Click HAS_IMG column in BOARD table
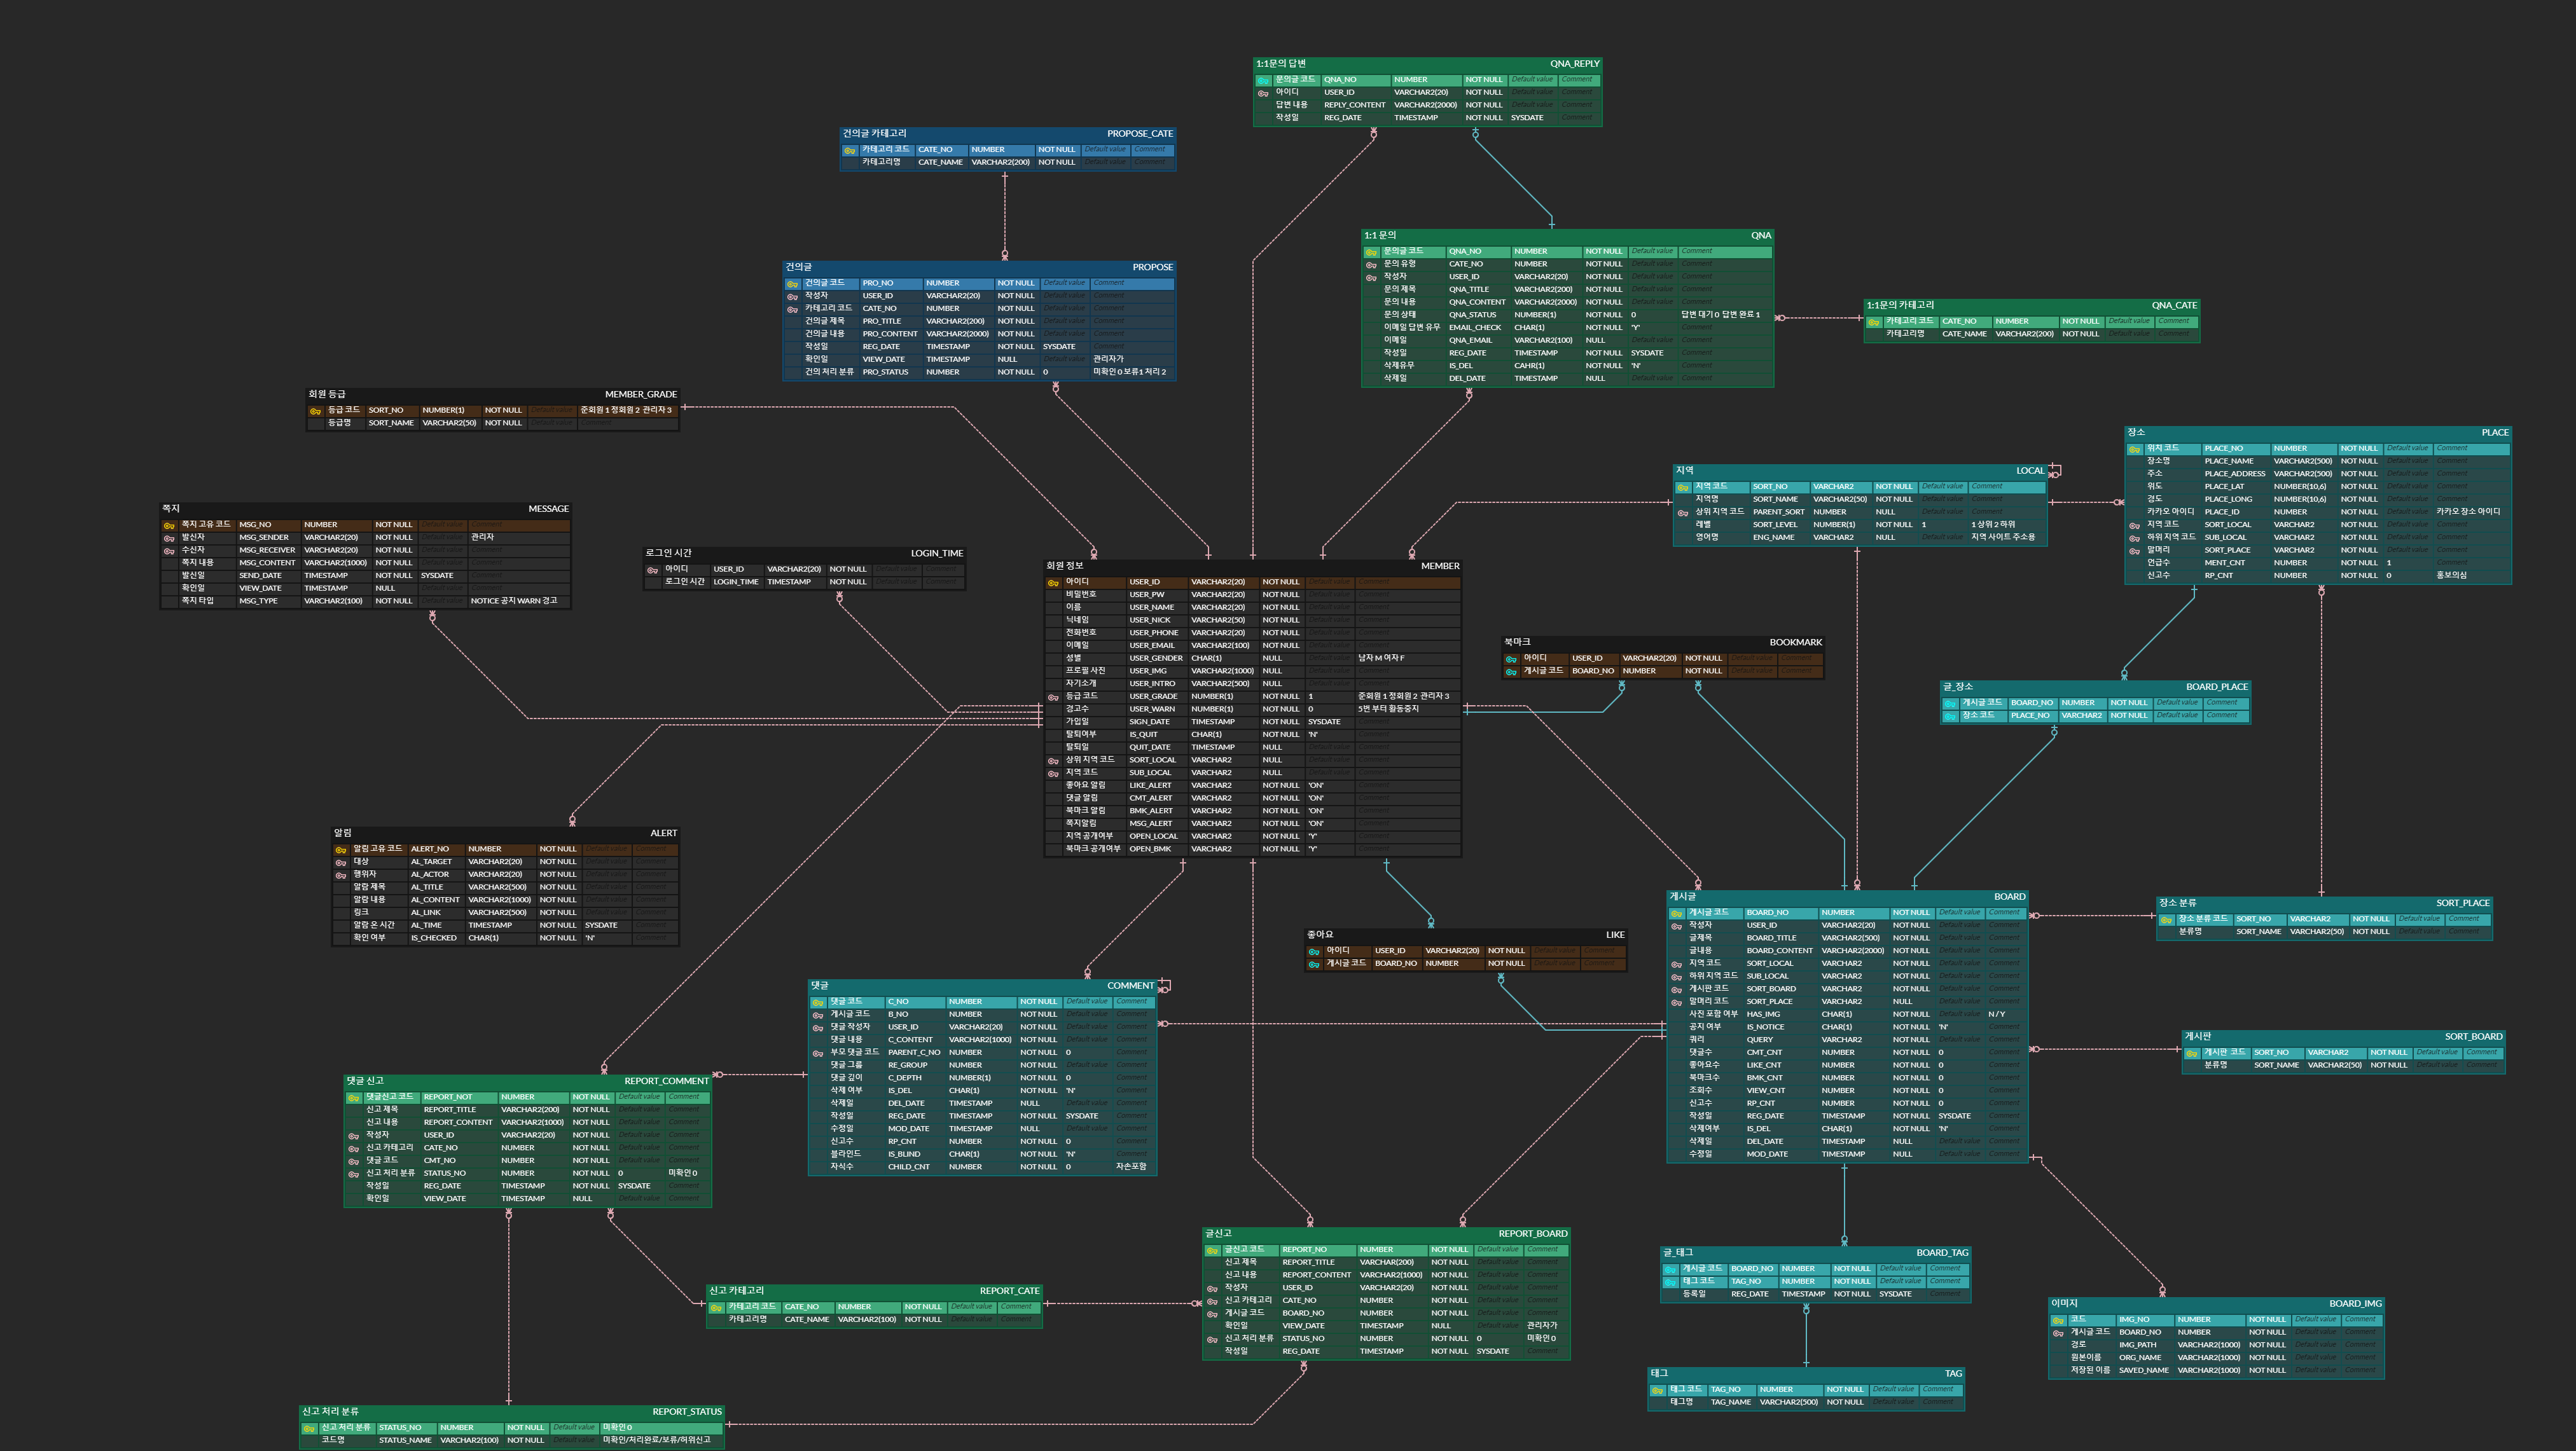 1763,1014
